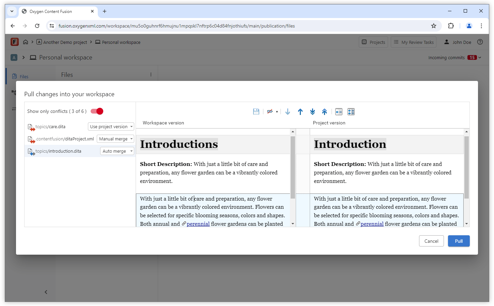Open a new browser tab
The image size is (494, 306).
pyautogui.click(x=105, y=11)
